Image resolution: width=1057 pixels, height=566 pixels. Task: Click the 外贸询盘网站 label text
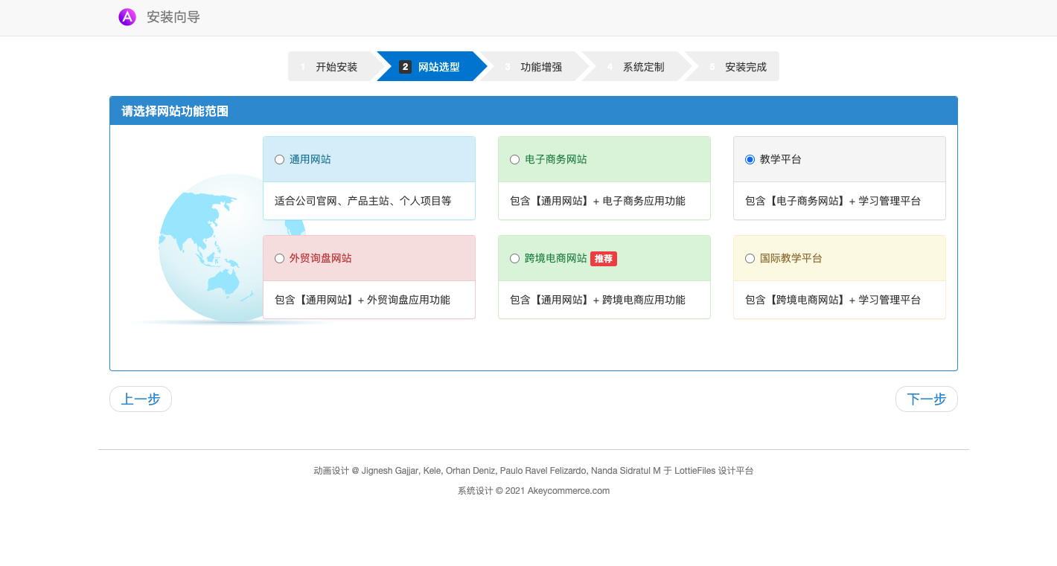tap(321, 258)
